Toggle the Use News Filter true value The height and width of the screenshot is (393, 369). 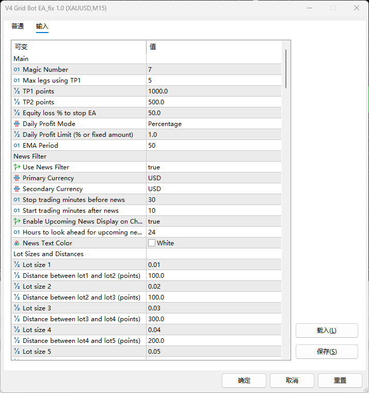214,167
